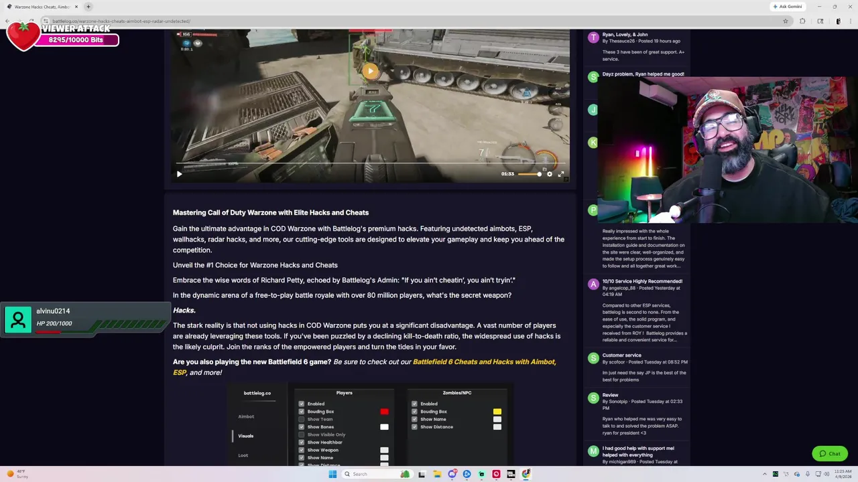Open the Customer service review title
The width and height of the screenshot is (858, 482).
[x=622, y=355]
